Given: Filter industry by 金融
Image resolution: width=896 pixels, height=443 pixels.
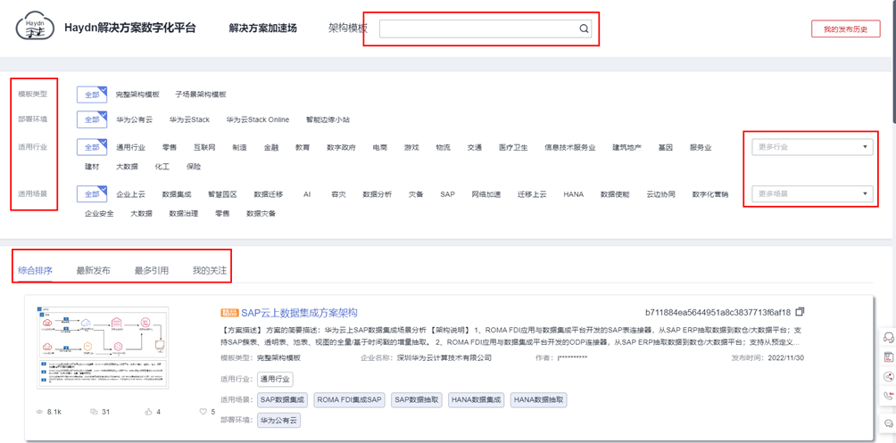Looking at the screenshot, I should tap(271, 147).
